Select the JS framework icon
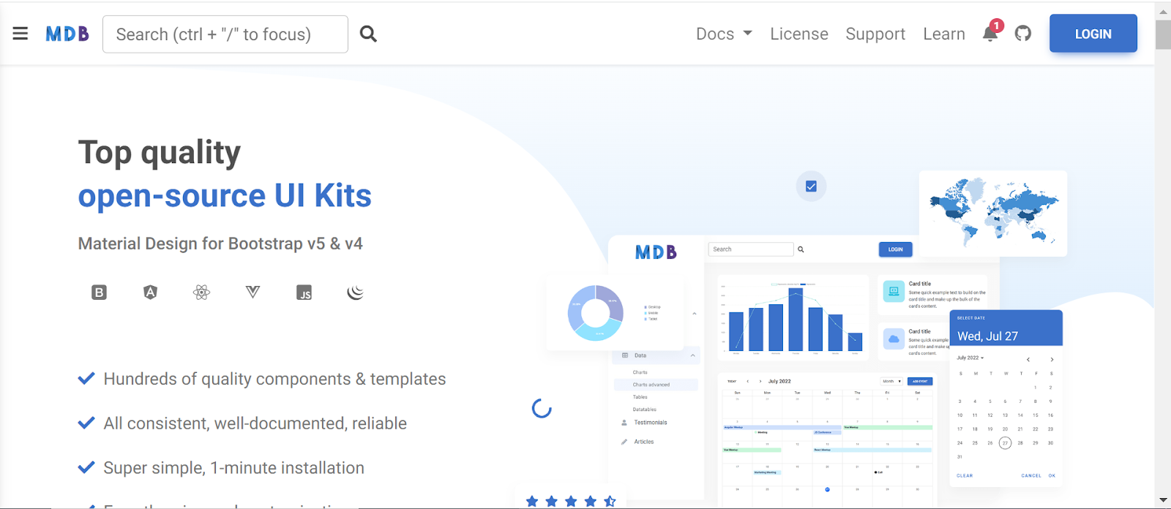1171x509 pixels. click(304, 293)
